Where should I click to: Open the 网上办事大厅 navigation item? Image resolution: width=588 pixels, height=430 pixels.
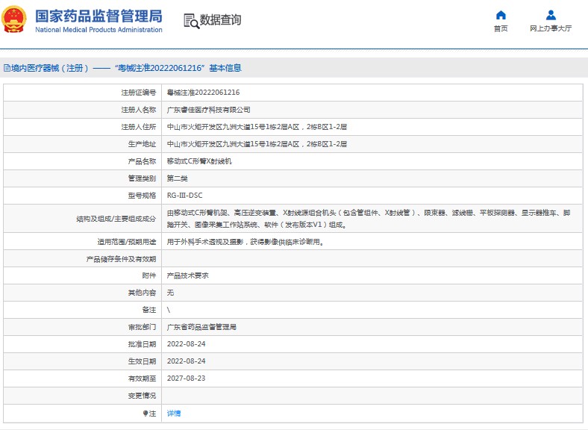551,28
